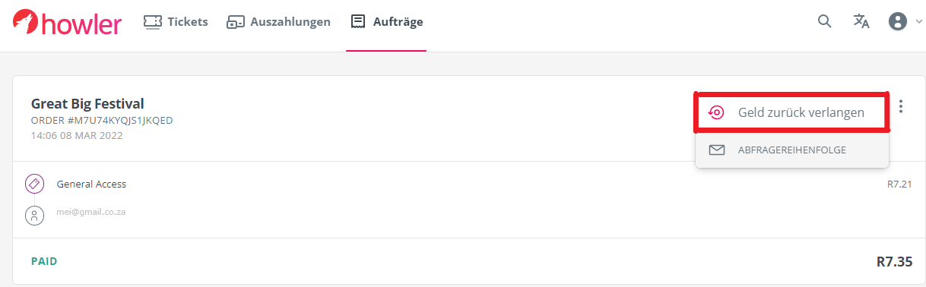Open the Great Big Festival order title
926x287 pixels.
[87, 104]
